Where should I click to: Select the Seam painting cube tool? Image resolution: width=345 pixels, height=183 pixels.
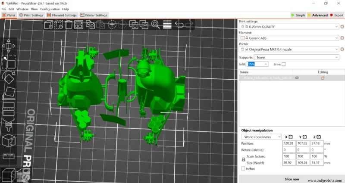(9, 140)
